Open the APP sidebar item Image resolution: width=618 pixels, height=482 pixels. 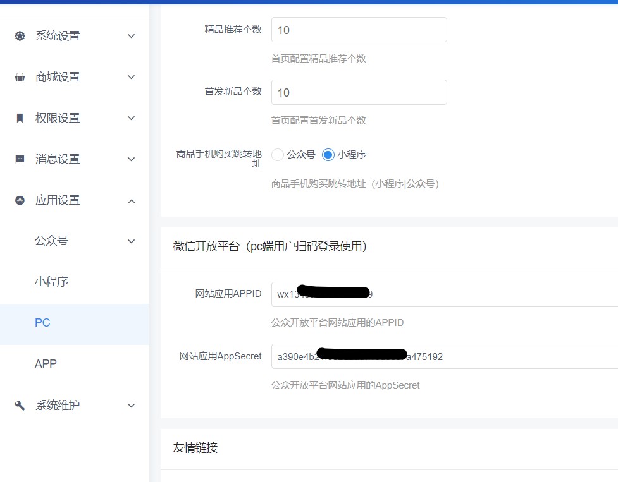coord(75,364)
